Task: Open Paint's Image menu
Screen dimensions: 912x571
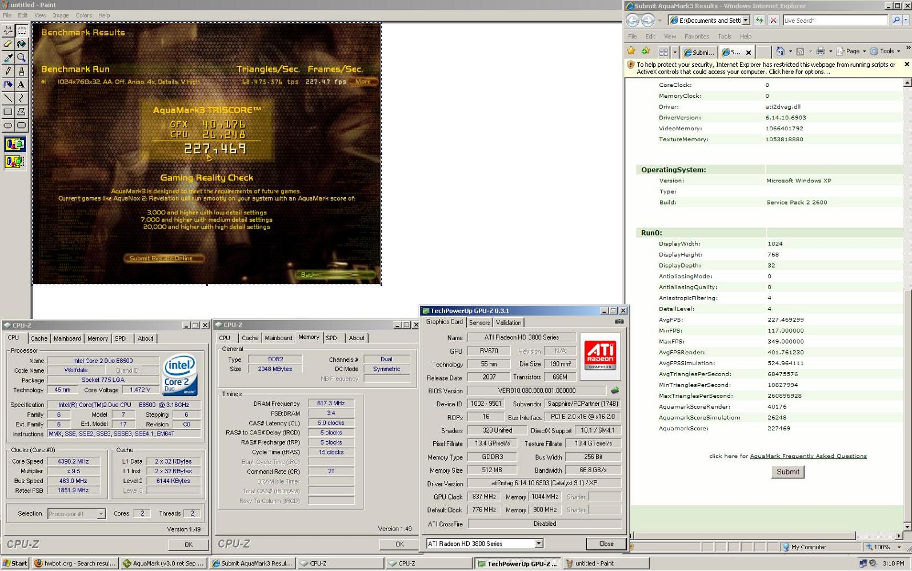Action: pos(61,15)
